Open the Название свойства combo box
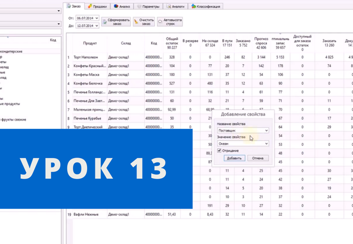This screenshot has width=353, height=244. [243, 131]
